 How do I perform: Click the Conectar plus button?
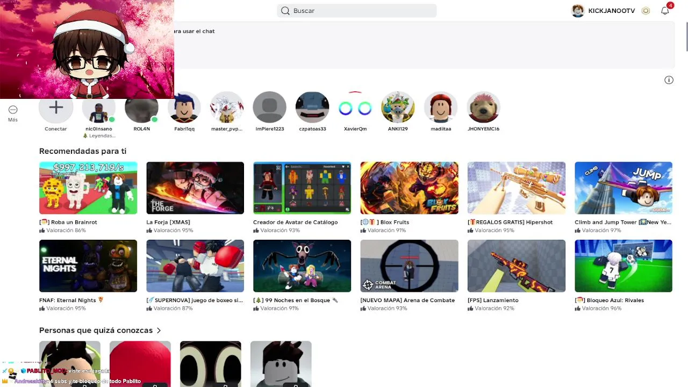tap(56, 107)
